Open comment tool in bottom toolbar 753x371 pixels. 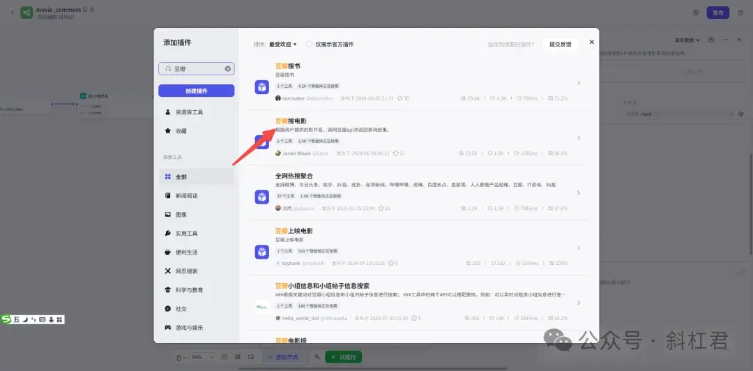[x=225, y=357]
